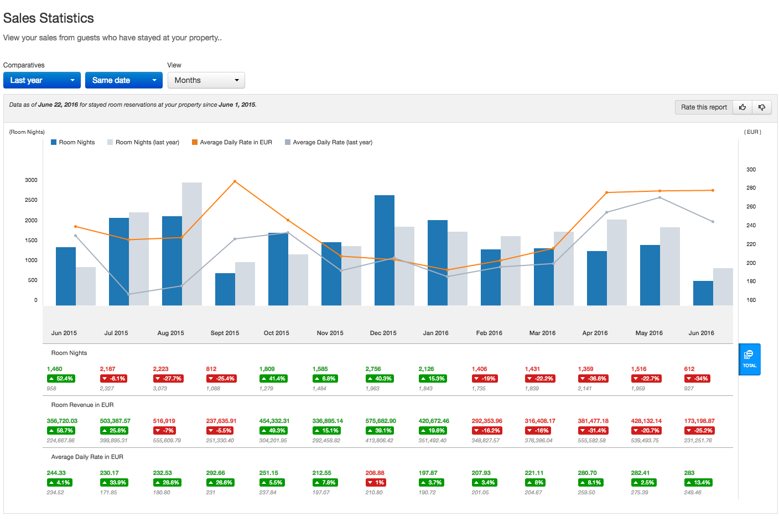Click the Jul 2015 axis label
Screen dimensions: 779x522
click(116, 333)
